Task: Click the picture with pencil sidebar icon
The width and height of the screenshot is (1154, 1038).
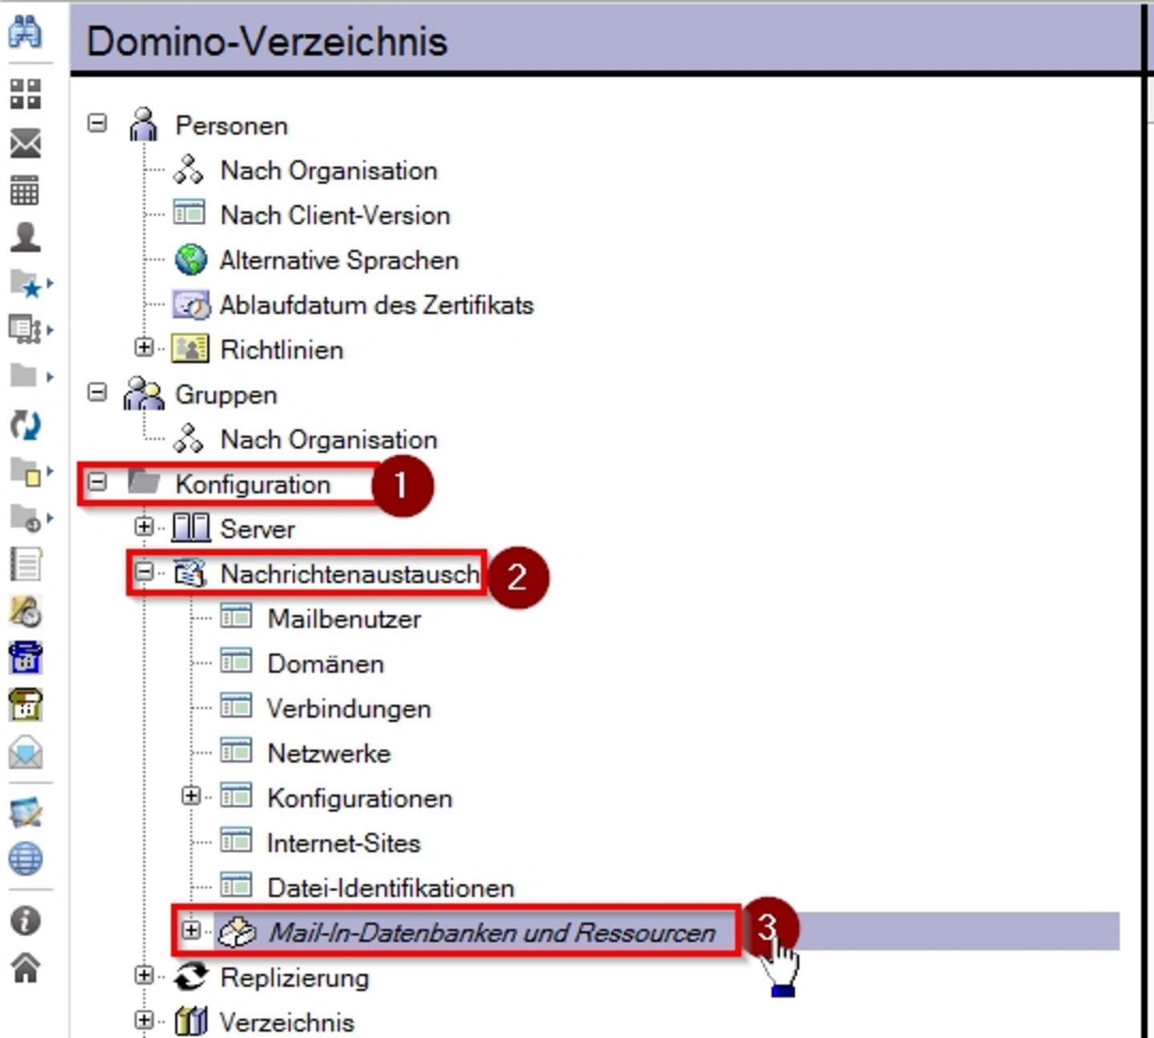Action: (x=26, y=813)
